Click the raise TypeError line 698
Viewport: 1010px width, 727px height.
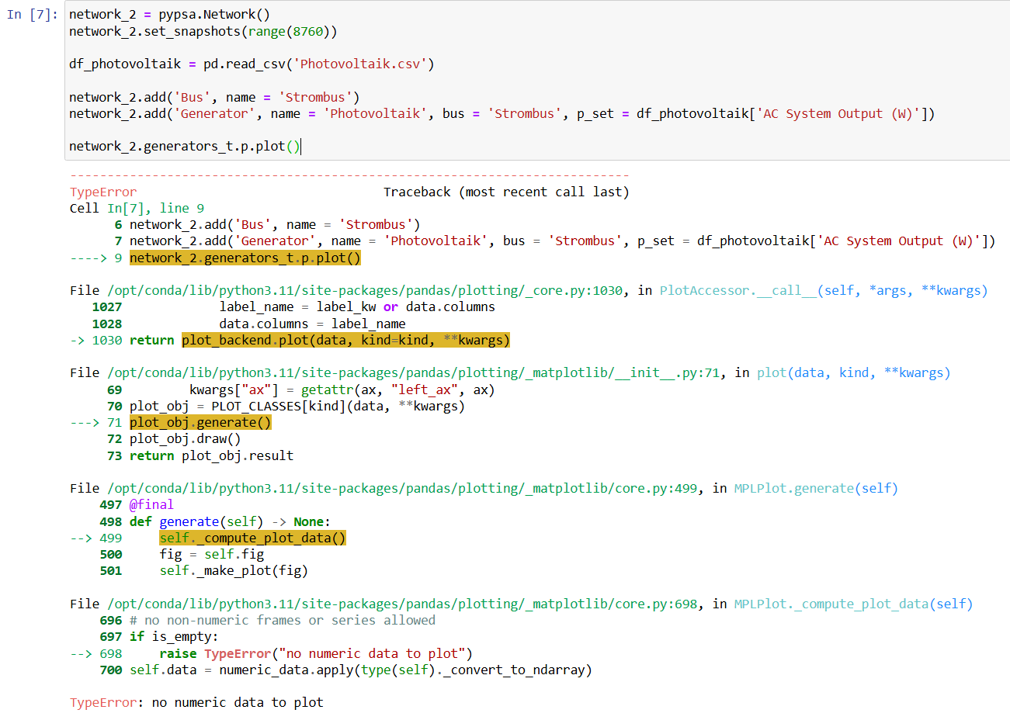coord(315,654)
